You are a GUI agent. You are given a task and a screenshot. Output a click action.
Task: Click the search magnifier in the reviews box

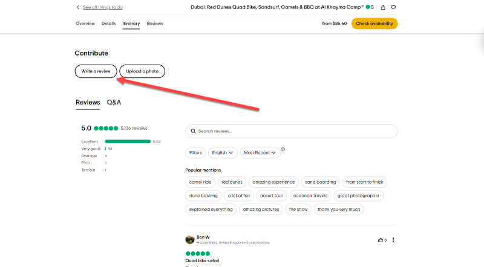(x=193, y=131)
